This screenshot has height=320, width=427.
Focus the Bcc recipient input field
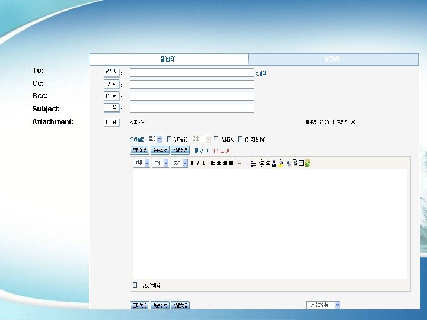pyautogui.click(x=192, y=96)
